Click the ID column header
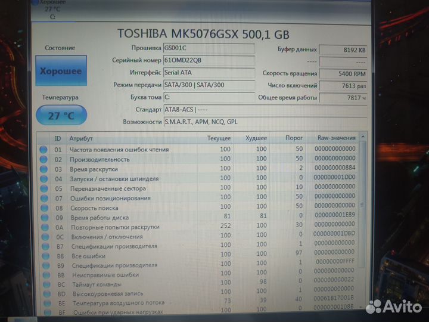Viewport: 429px width, 322px height. pyautogui.click(x=58, y=138)
